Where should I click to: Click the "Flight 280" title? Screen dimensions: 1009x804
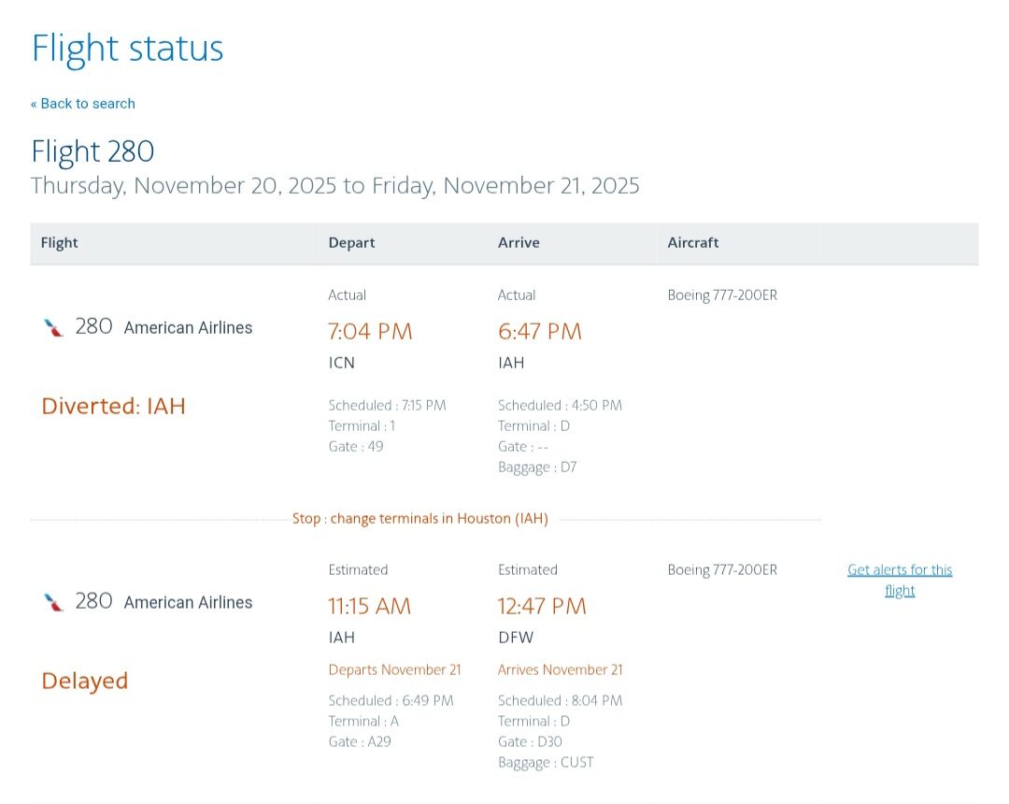tap(92, 151)
